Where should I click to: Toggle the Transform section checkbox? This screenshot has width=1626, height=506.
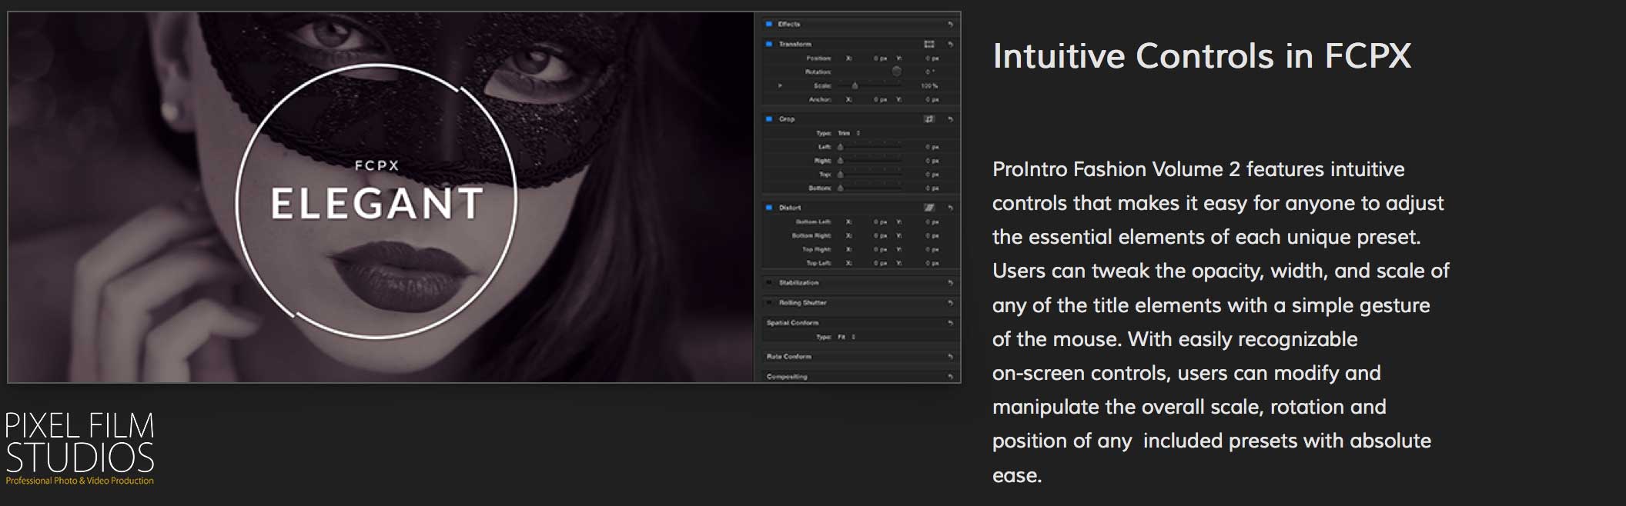point(769,44)
